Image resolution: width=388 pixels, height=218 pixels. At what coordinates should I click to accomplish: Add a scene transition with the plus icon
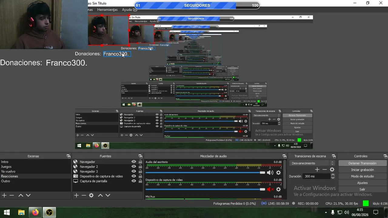click(317, 170)
